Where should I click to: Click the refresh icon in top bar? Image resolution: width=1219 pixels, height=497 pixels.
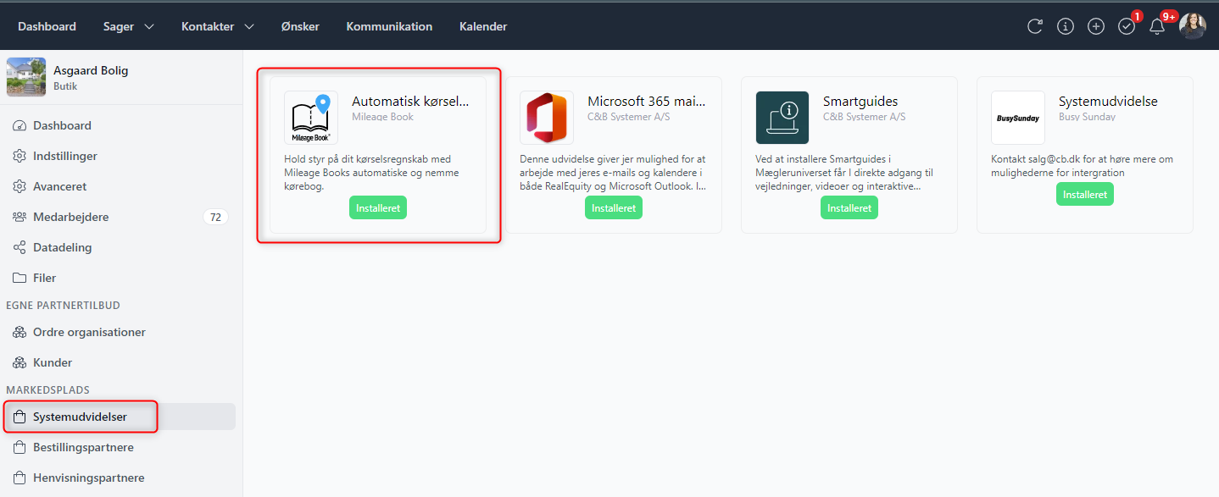click(1035, 26)
